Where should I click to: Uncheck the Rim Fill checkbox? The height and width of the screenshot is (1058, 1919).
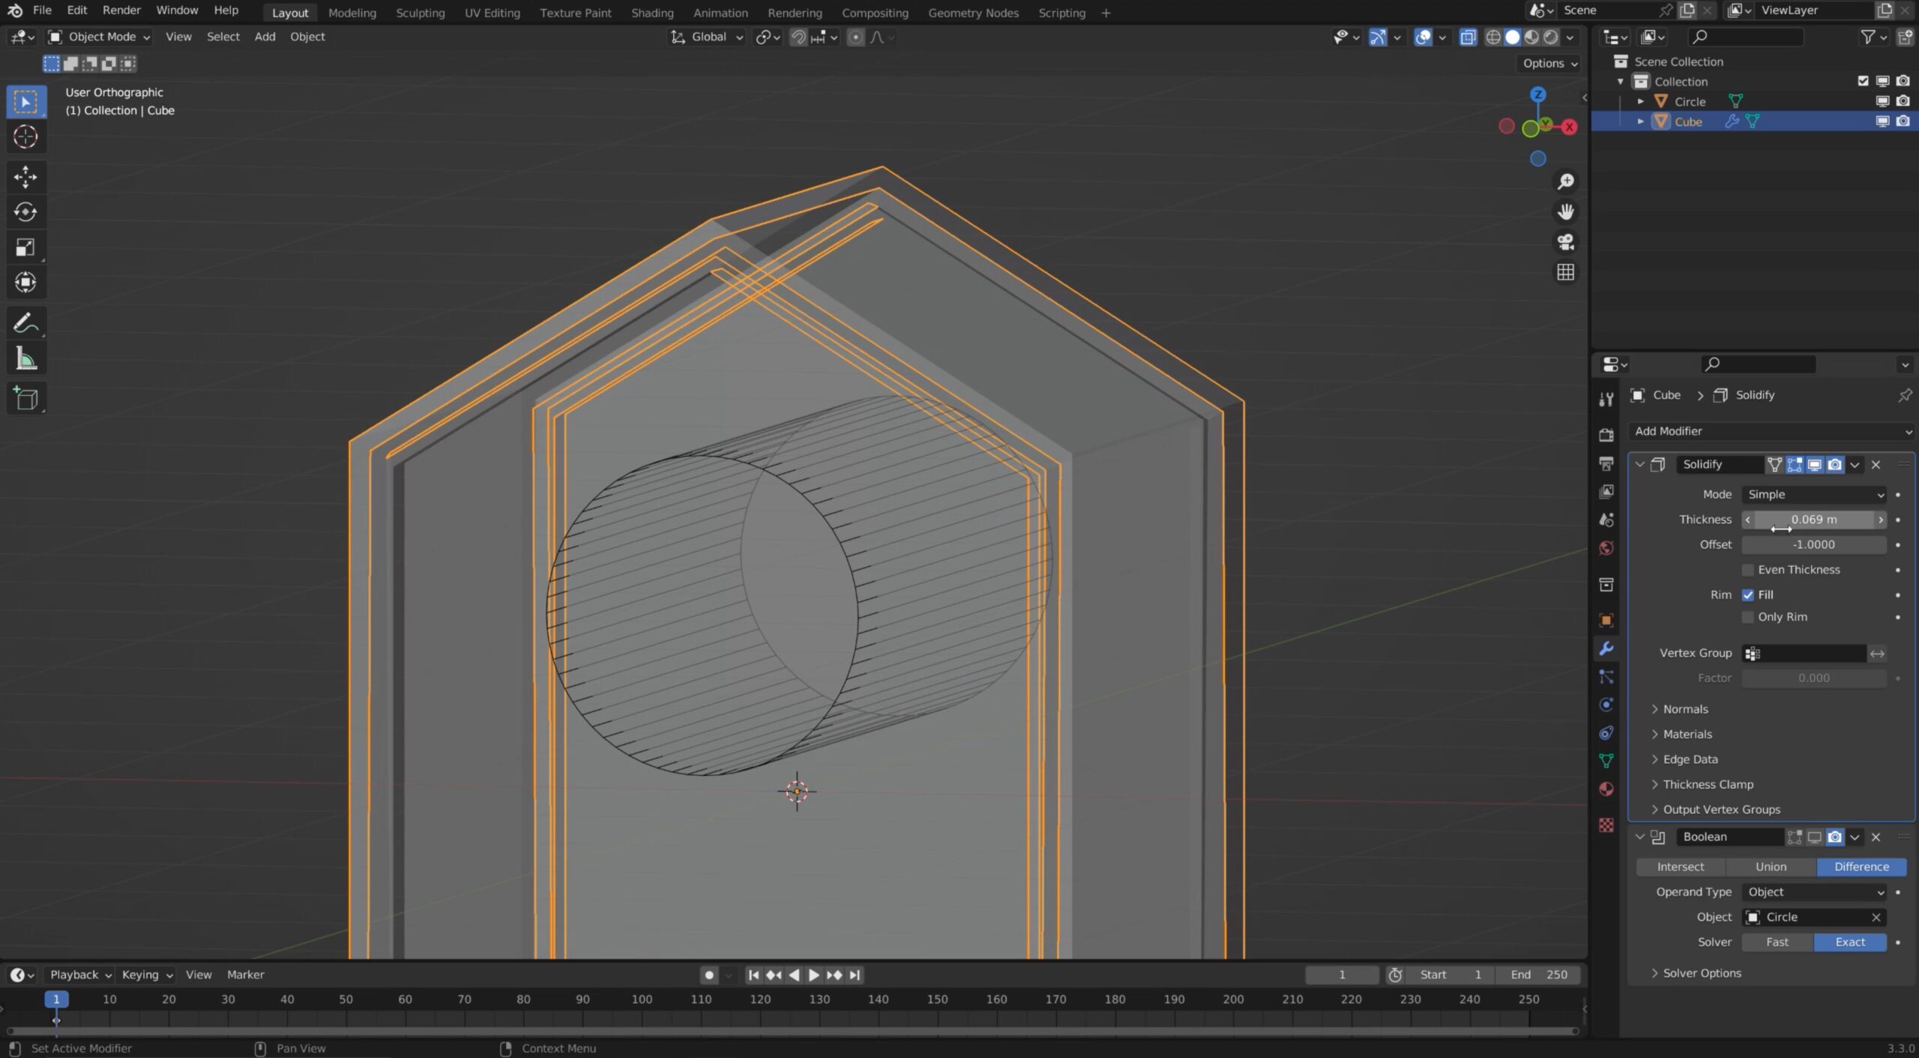click(x=1747, y=595)
